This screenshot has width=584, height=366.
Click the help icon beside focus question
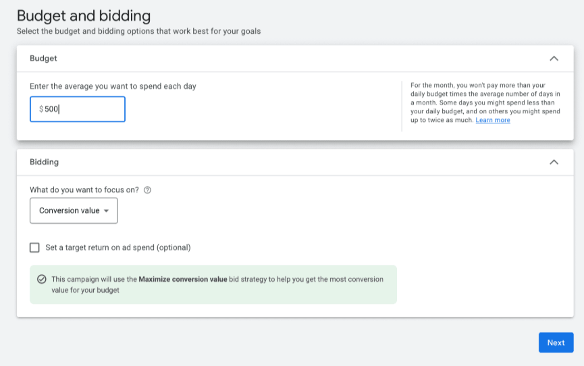(x=148, y=190)
